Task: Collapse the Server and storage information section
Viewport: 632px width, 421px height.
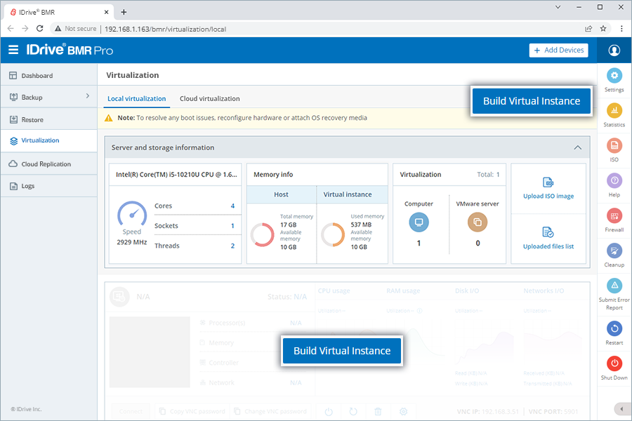Action: [x=578, y=147]
